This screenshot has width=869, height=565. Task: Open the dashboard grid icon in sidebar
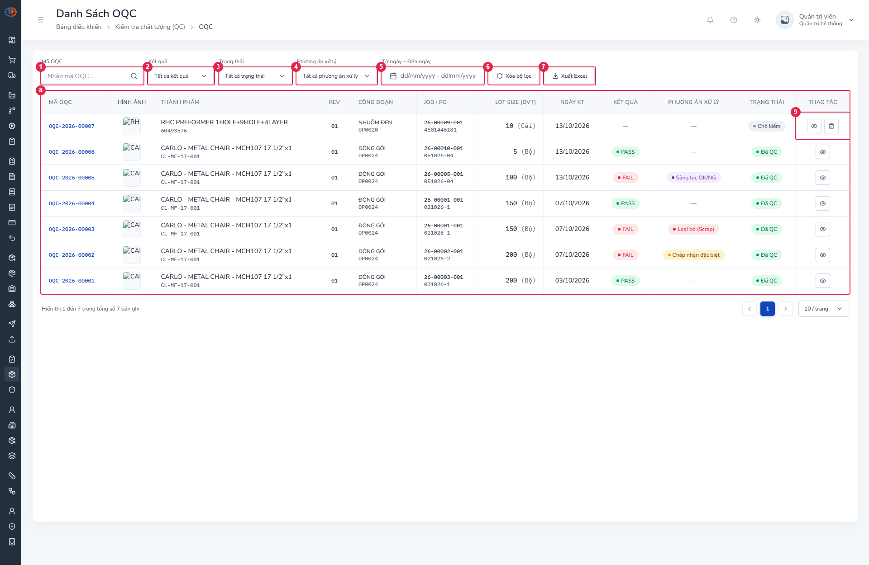[12, 40]
